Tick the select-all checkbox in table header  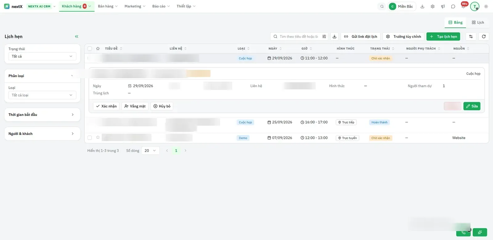point(90,48)
